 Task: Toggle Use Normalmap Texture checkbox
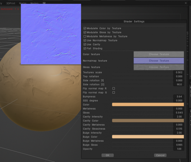click(85, 40)
